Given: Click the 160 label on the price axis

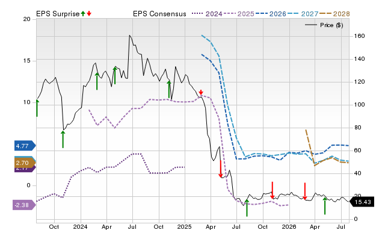Looking at the screenshot, I should pyautogui.click(x=359, y=36).
